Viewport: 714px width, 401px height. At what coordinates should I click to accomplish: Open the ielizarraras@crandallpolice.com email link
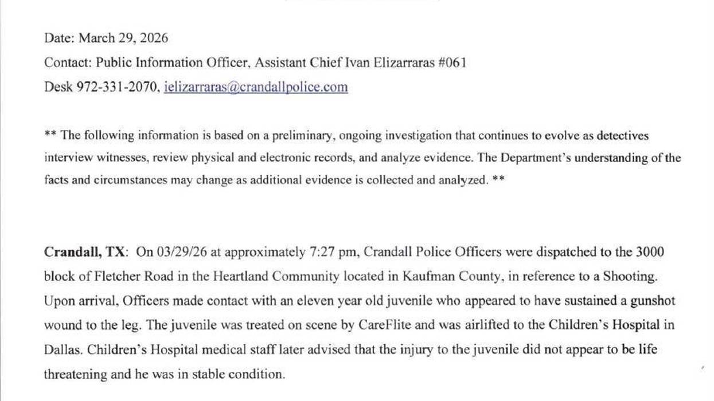click(x=256, y=87)
